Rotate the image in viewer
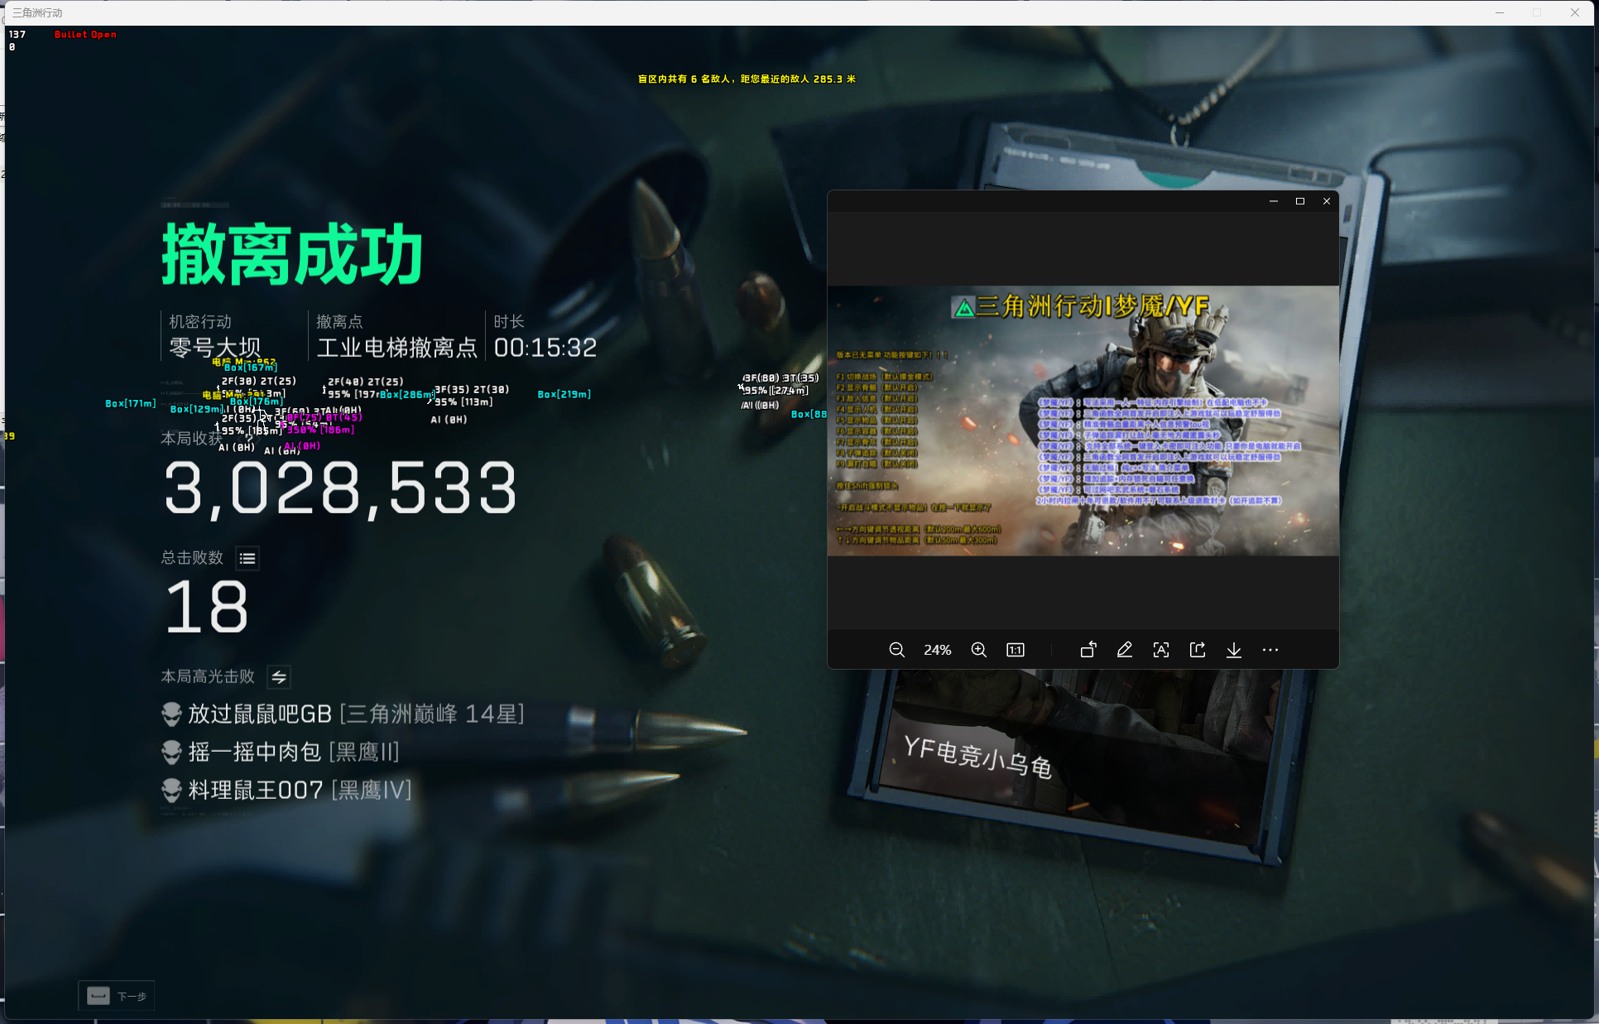The width and height of the screenshot is (1599, 1024). 1088,650
